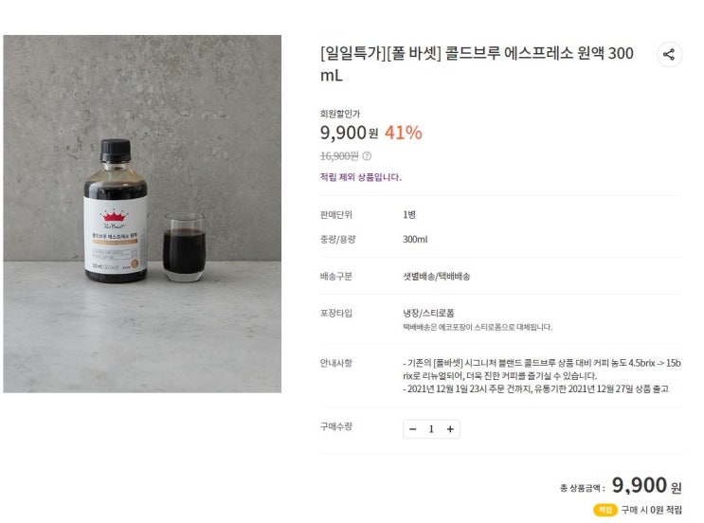This screenshot has height=523, width=704.
Task: Click the question mark icon beside 16,900원
Action: pos(367,156)
